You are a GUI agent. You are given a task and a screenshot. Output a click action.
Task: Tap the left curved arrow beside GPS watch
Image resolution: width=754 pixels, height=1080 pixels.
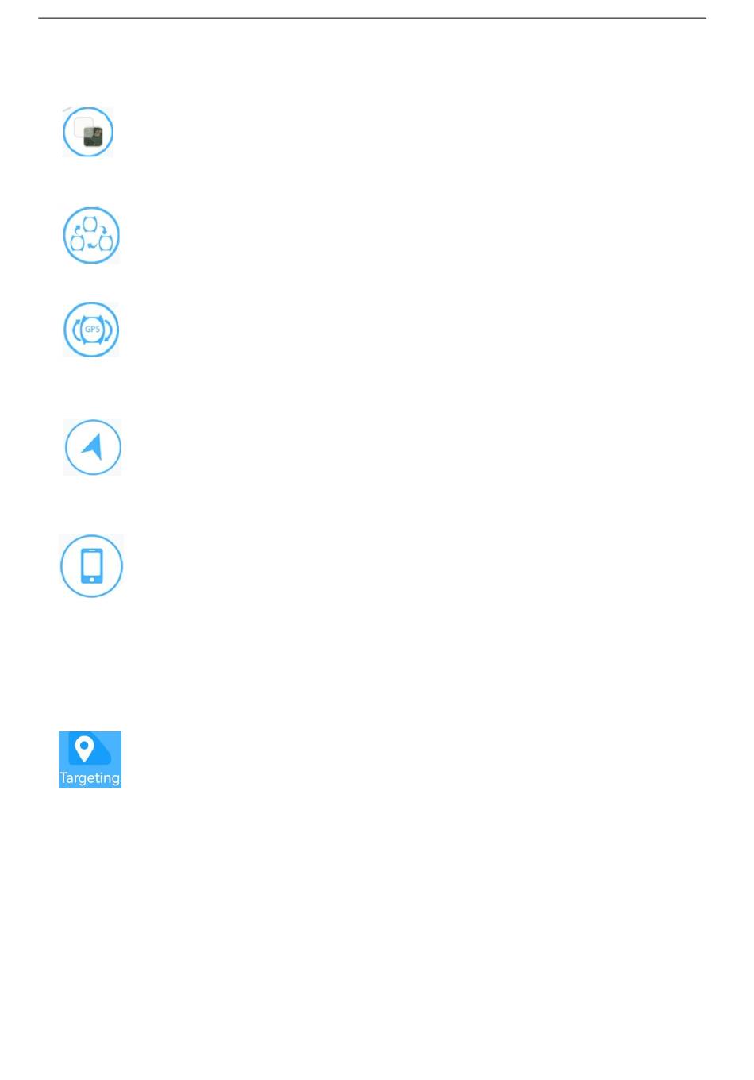(76, 330)
